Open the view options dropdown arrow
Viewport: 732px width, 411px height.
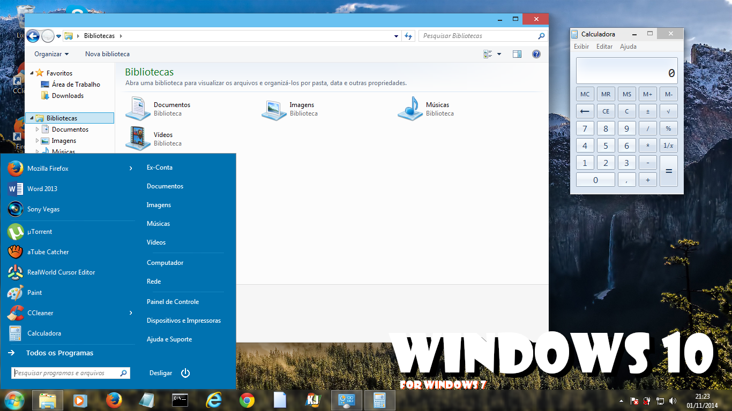coord(499,54)
